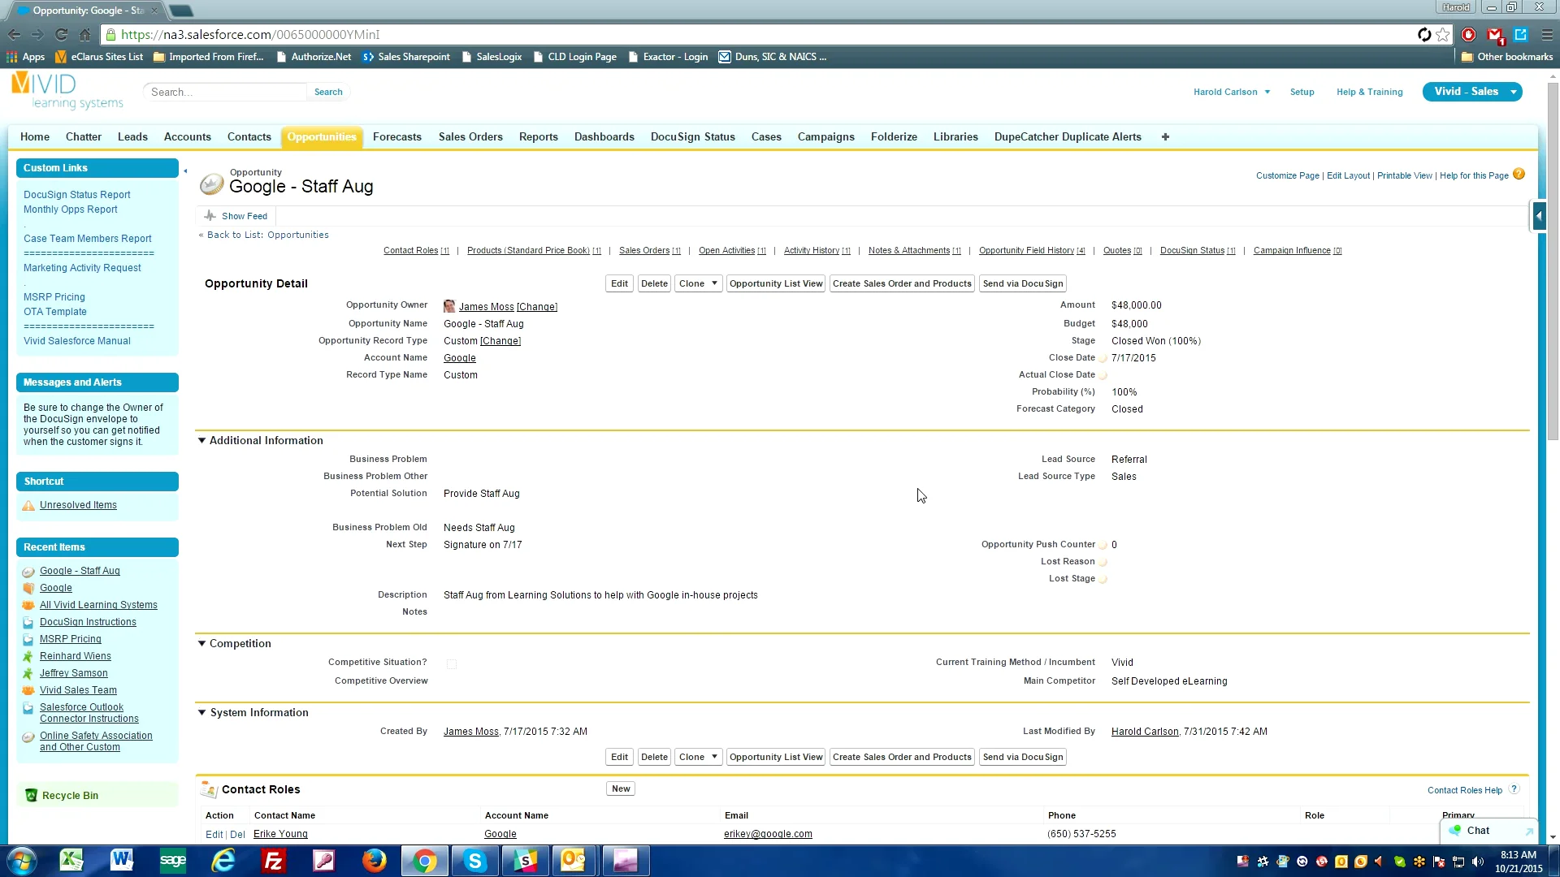Viewport: 1560px width, 877px height.
Task: Click the sidebar collapse arrow near Custom Links
Action: (185, 171)
